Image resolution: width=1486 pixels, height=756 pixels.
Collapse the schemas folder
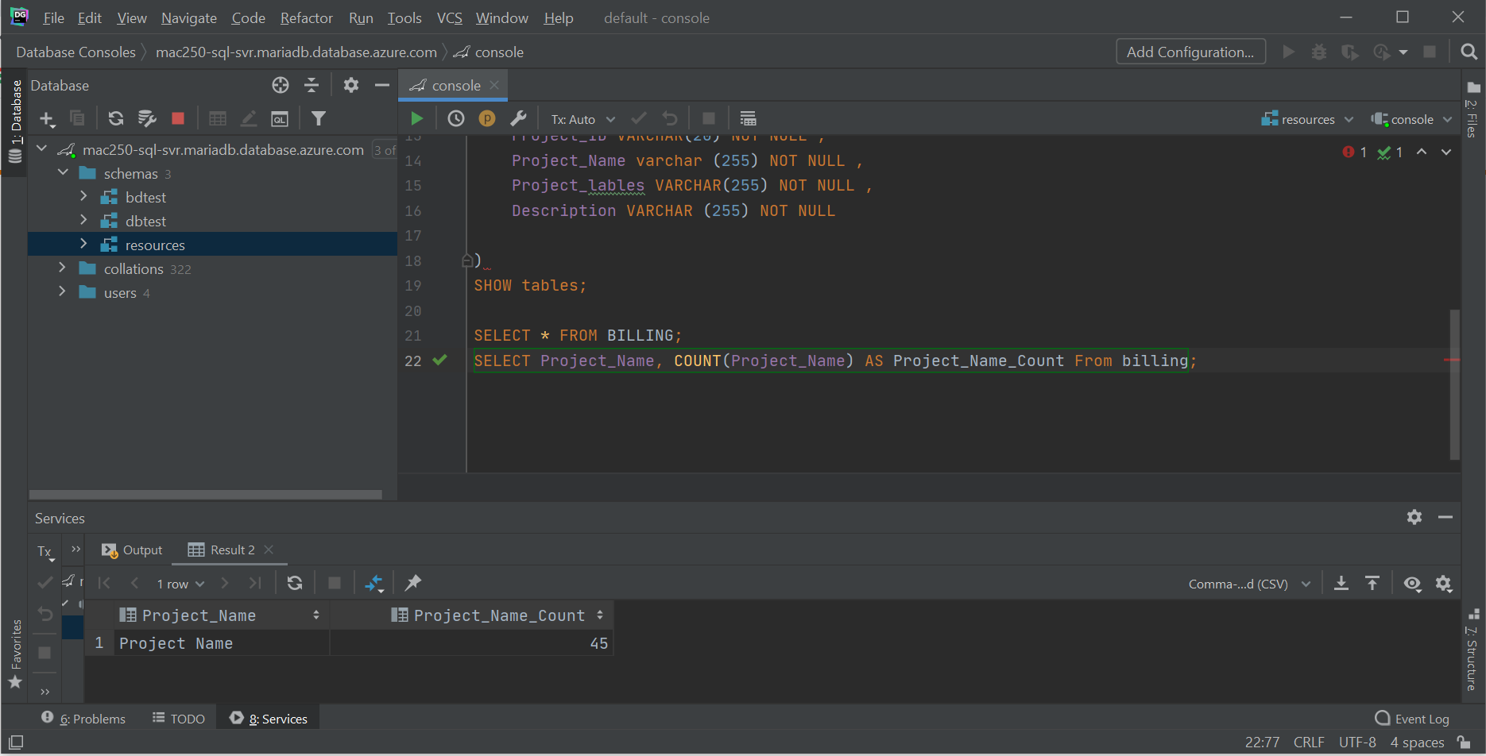(63, 172)
